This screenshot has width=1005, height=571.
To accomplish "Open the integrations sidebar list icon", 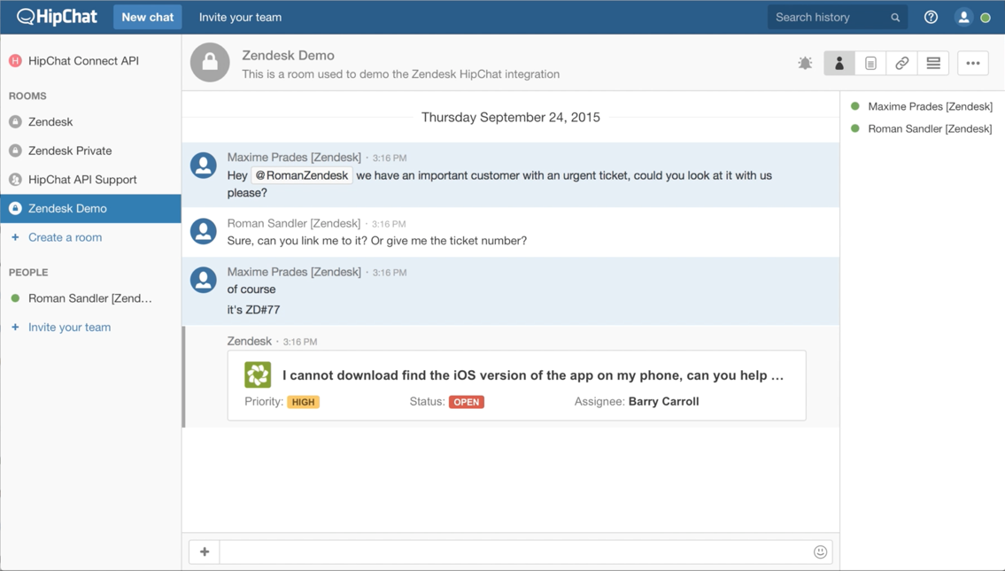I will pyautogui.click(x=933, y=63).
